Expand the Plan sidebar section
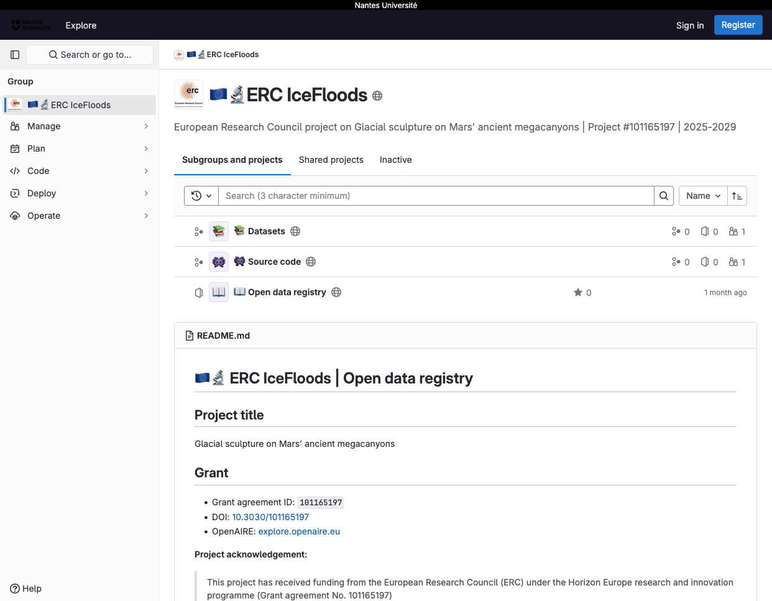The width and height of the screenshot is (772, 601). (80, 149)
